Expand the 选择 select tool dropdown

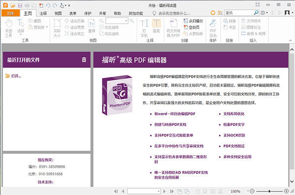(x=21, y=34)
